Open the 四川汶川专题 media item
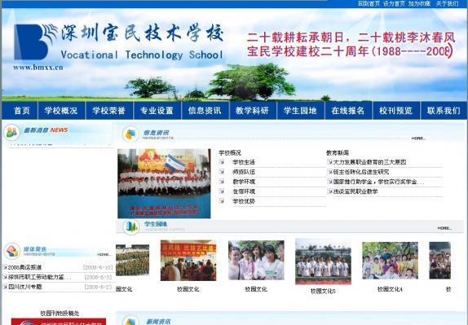Image resolution: width=468 pixels, height=325 pixels. [24, 287]
